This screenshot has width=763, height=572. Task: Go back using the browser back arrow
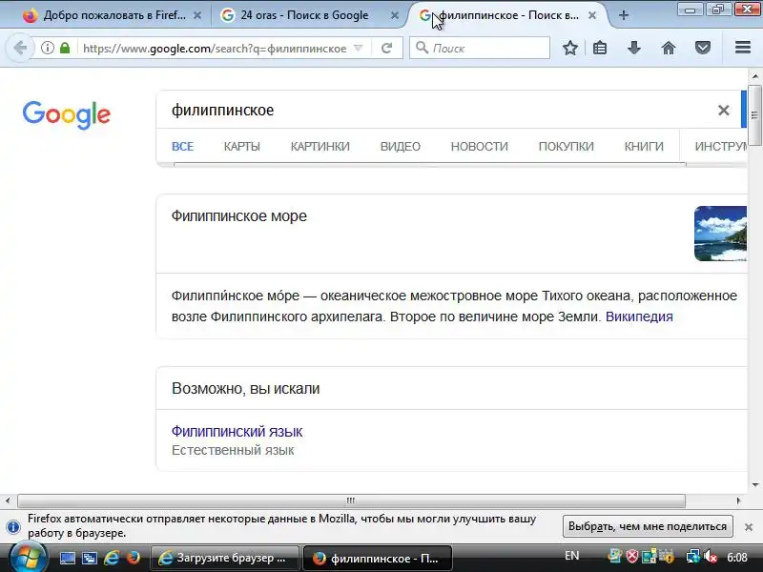coord(19,48)
